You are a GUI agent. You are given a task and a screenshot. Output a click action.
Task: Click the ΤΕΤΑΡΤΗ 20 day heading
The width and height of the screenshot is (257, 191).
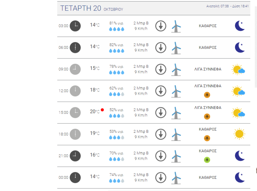(81, 8)
